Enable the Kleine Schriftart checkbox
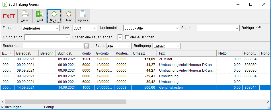Image resolution: width=271 pixels, height=110 pixels. (x=127, y=37)
